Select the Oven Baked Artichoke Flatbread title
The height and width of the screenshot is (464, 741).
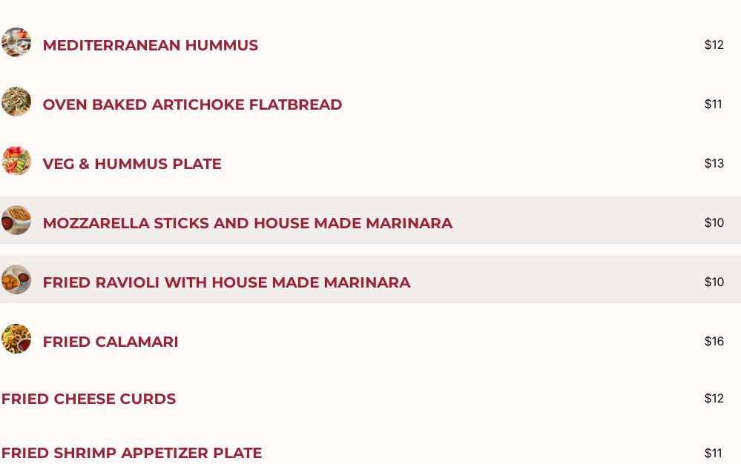tap(192, 105)
